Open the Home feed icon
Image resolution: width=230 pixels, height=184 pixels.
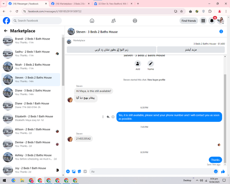[x=92, y=21]
